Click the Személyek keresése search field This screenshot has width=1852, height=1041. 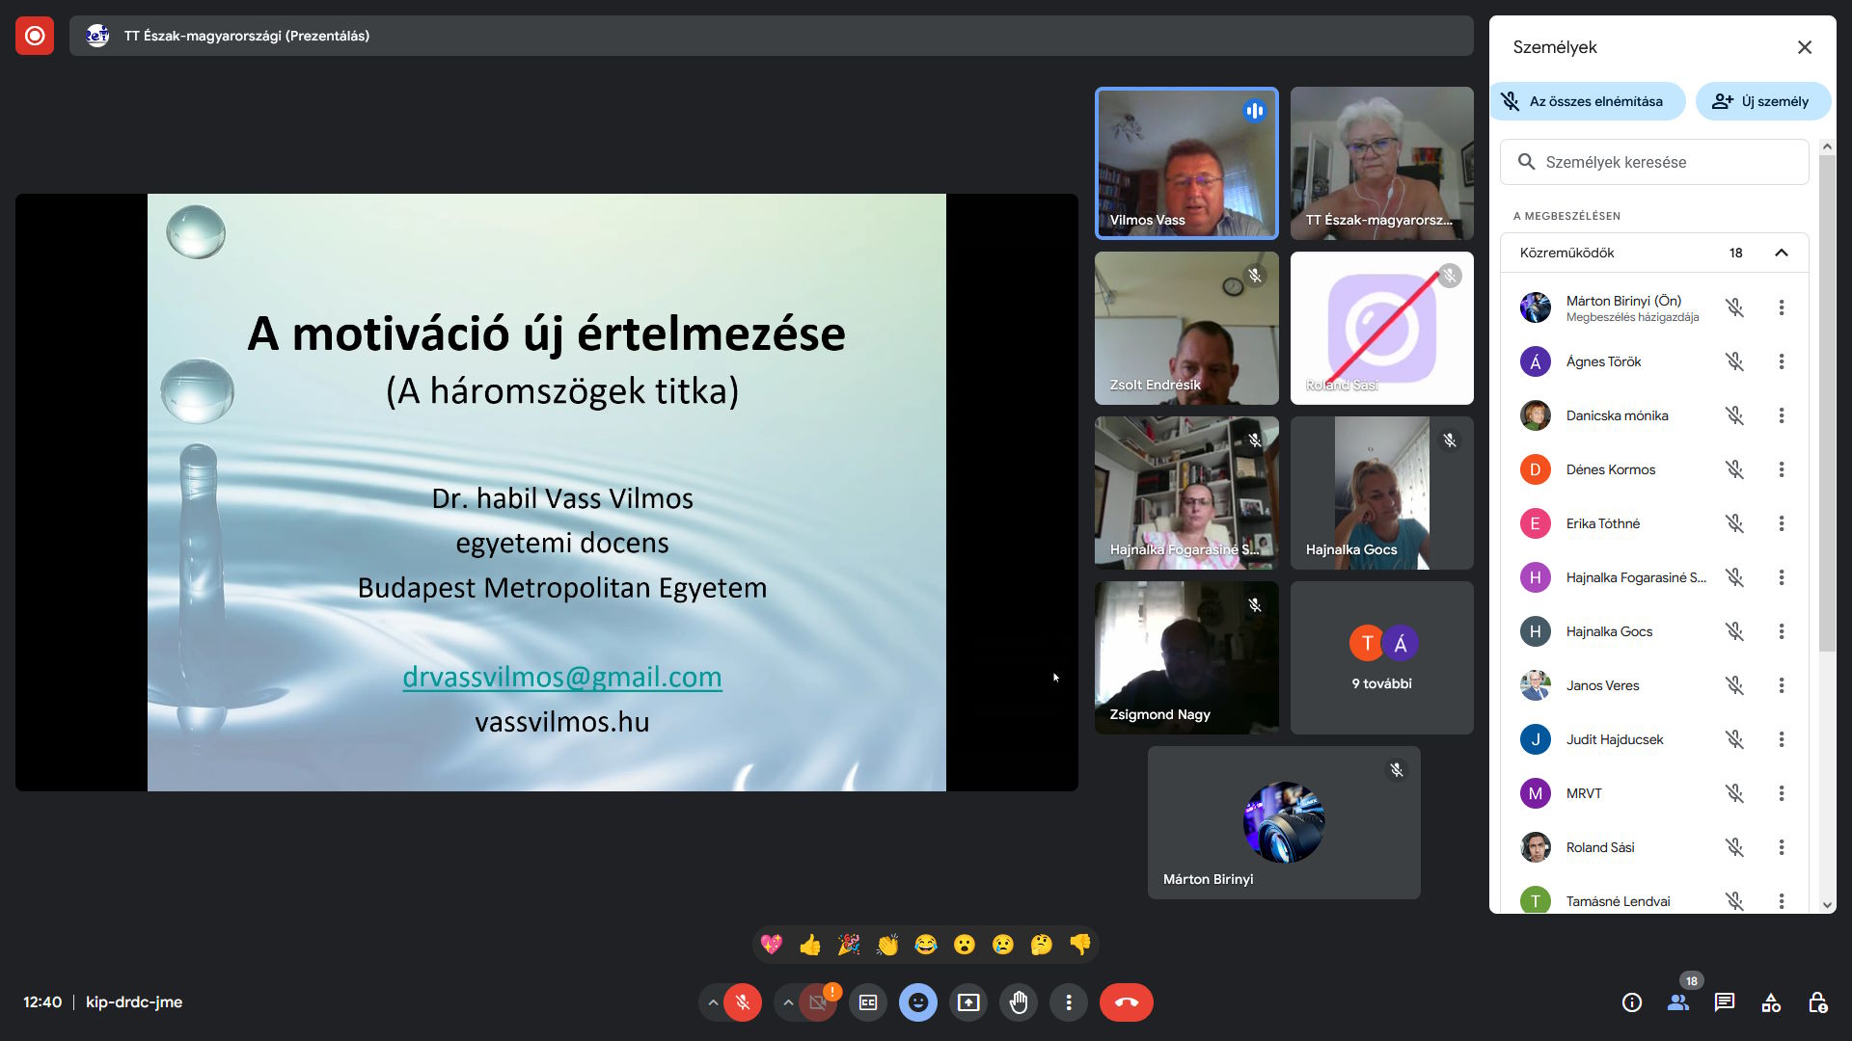[x=1653, y=162]
